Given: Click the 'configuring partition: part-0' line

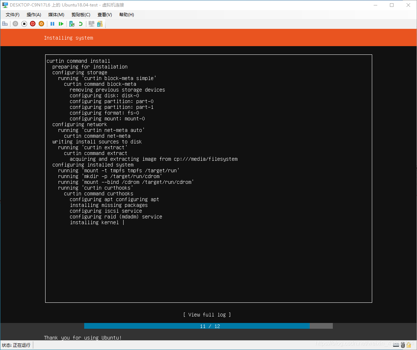Looking at the screenshot, I should (x=111, y=101).
